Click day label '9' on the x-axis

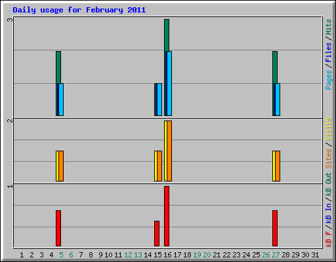[x=100, y=255]
